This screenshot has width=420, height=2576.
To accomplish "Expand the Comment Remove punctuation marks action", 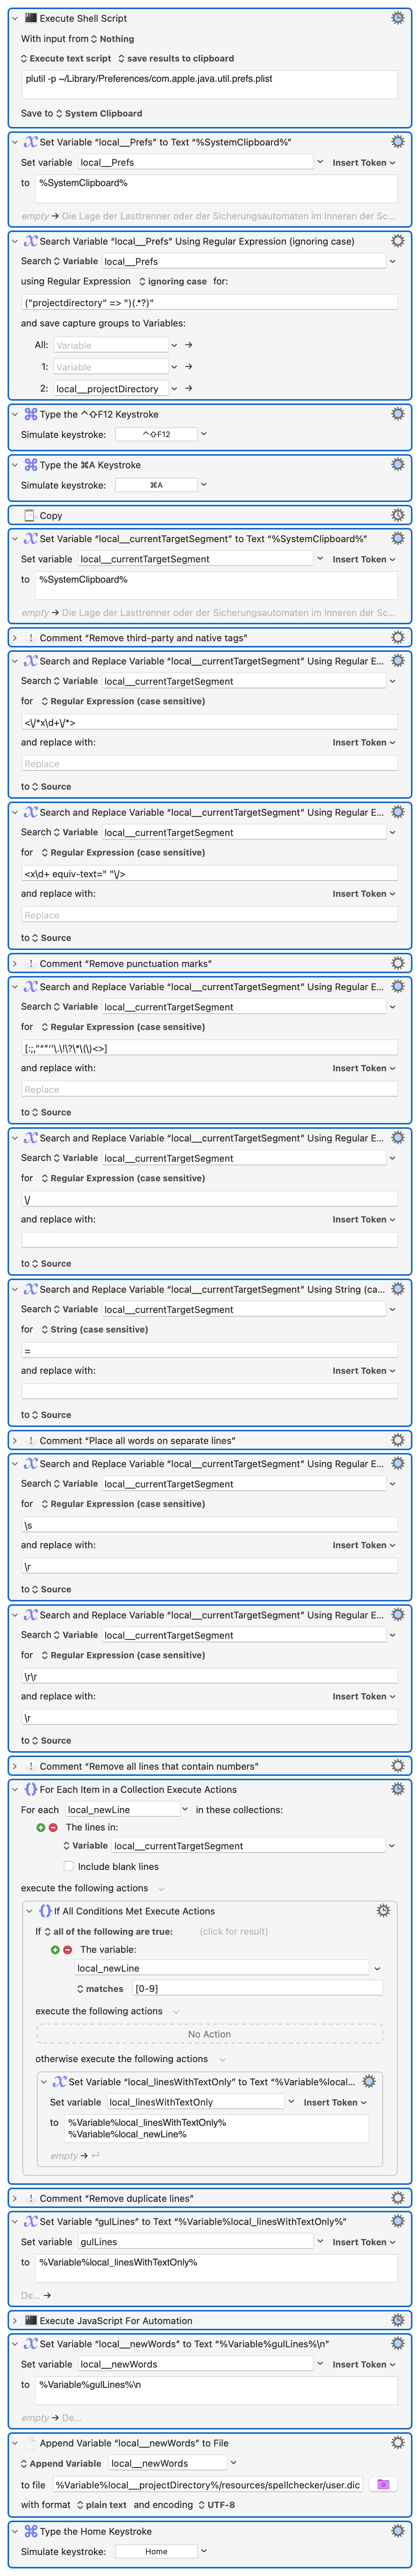I will tap(15, 963).
